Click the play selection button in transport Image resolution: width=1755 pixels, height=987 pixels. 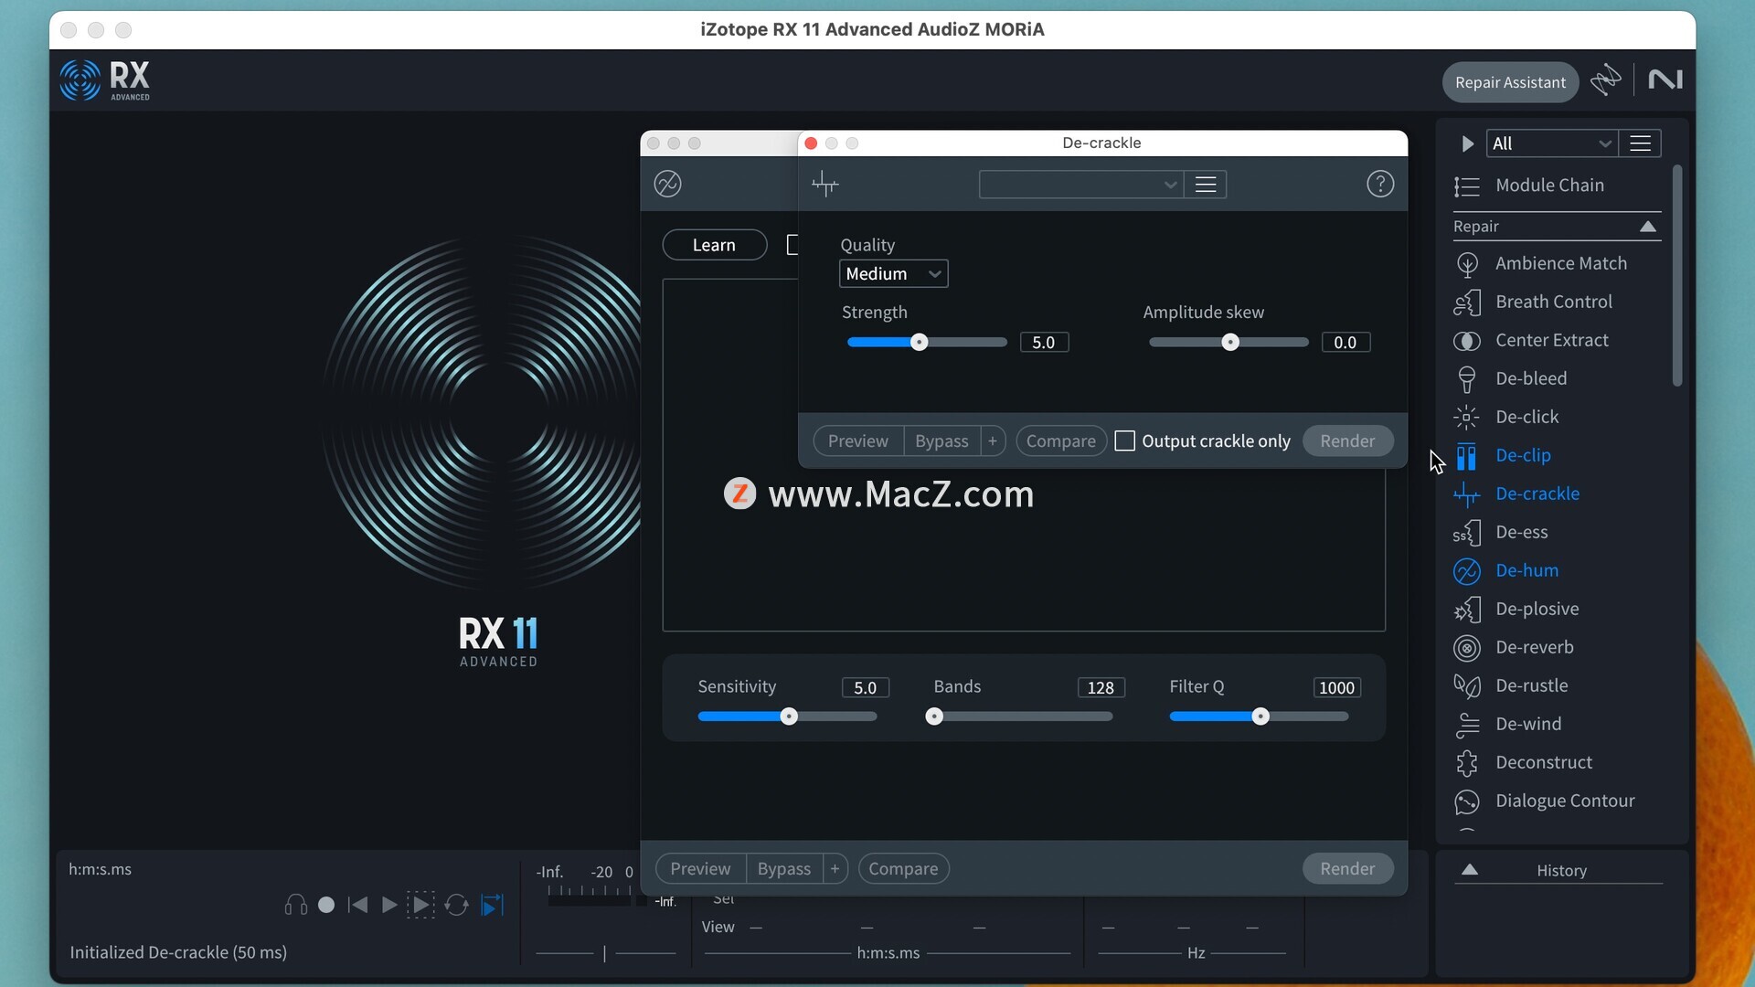click(420, 905)
